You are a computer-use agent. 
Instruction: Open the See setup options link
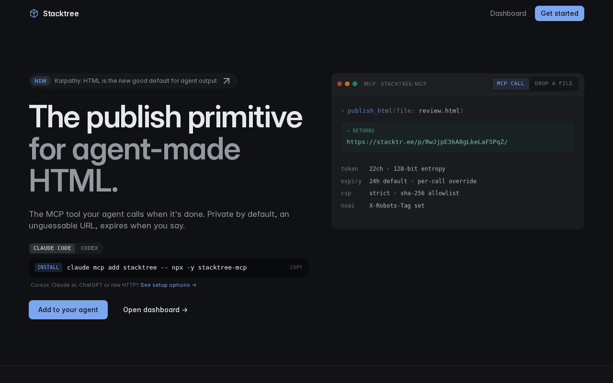(x=169, y=285)
